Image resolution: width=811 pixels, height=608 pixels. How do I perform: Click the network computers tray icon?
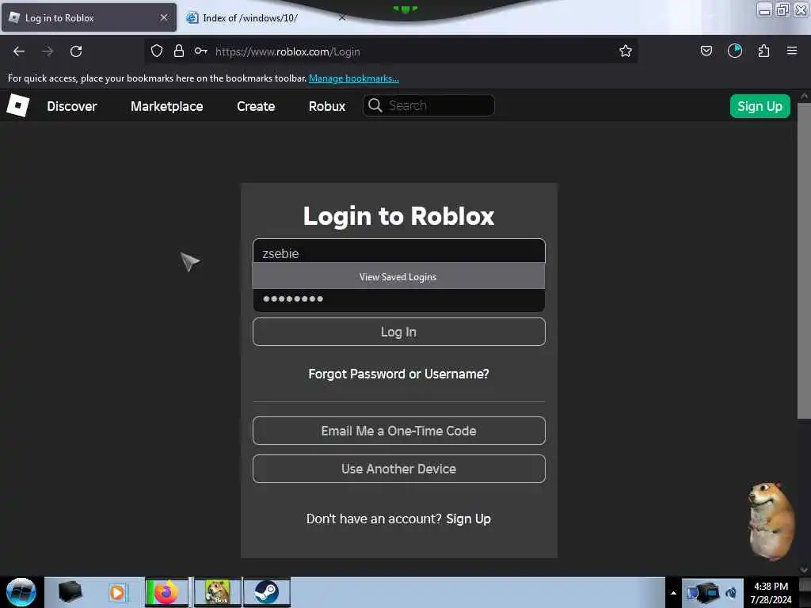[x=703, y=592]
